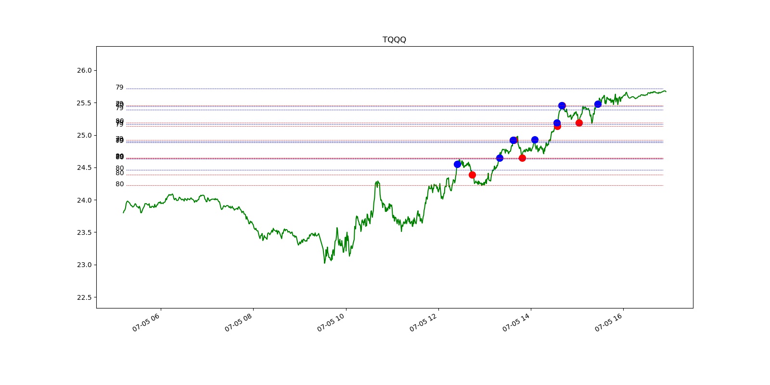
Task: Click the last blue marker before 16:00
Action: (x=598, y=104)
